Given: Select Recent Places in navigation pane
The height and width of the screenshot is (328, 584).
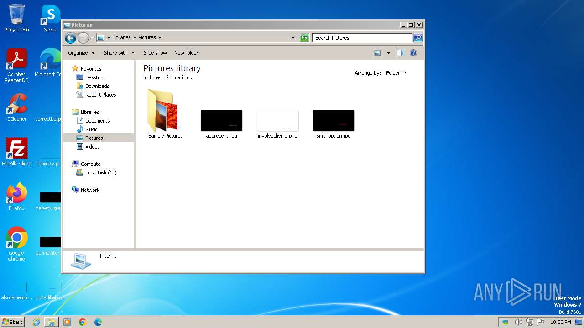Looking at the screenshot, I should 100,95.
